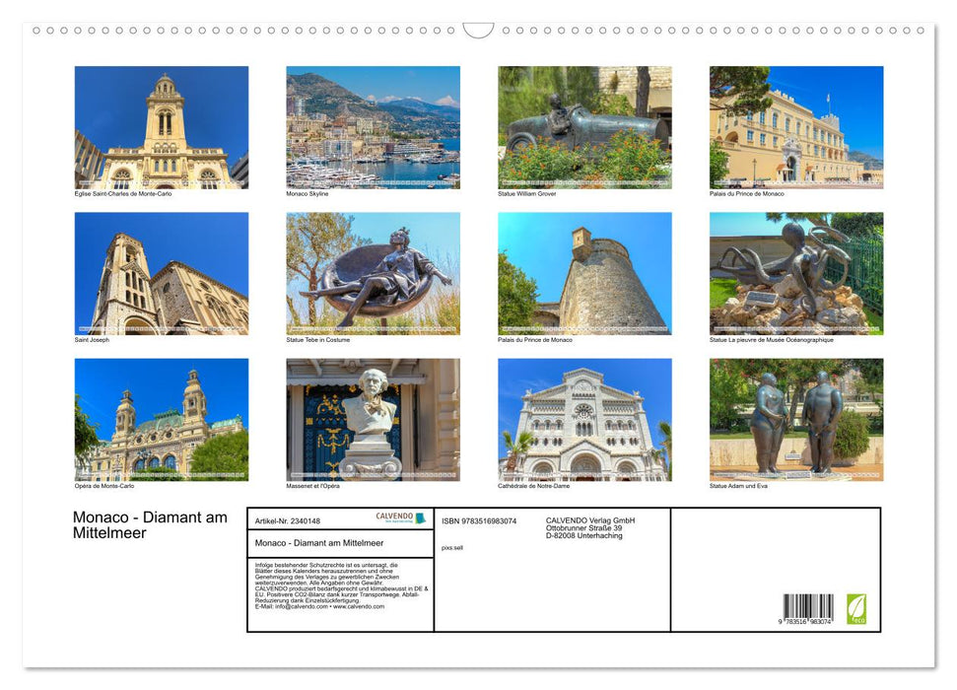The width and height of the screenshot is (957, 690).
Task: Select the Statue Adam und Eva photo
Action: pyautogui.click(x=796, y=420)
